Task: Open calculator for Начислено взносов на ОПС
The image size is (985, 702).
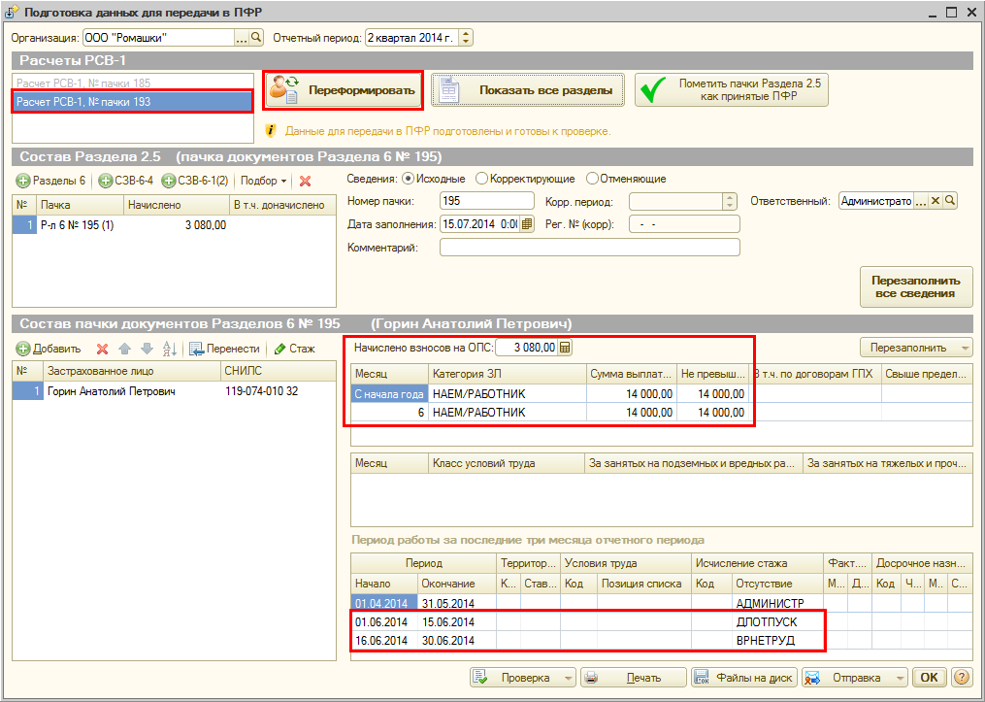Action: point(566,348)
